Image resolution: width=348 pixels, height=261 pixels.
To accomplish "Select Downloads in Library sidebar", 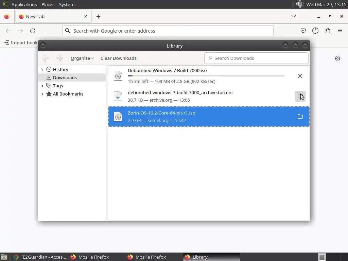I will tap(72, 77).
